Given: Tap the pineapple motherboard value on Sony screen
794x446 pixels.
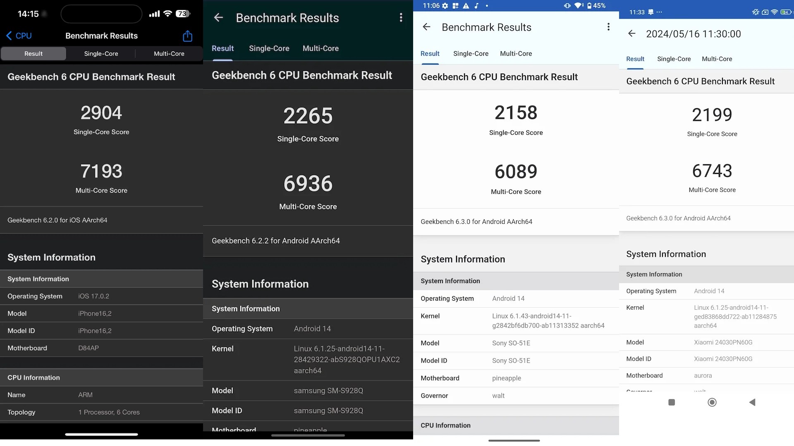Looking at the screenshot, I should [507, 378].
